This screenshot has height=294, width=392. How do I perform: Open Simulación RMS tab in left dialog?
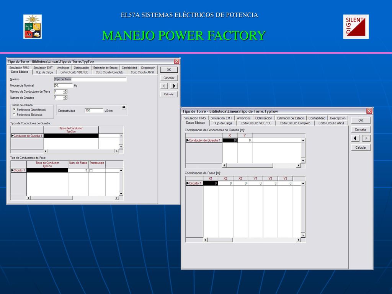(19, 68)
